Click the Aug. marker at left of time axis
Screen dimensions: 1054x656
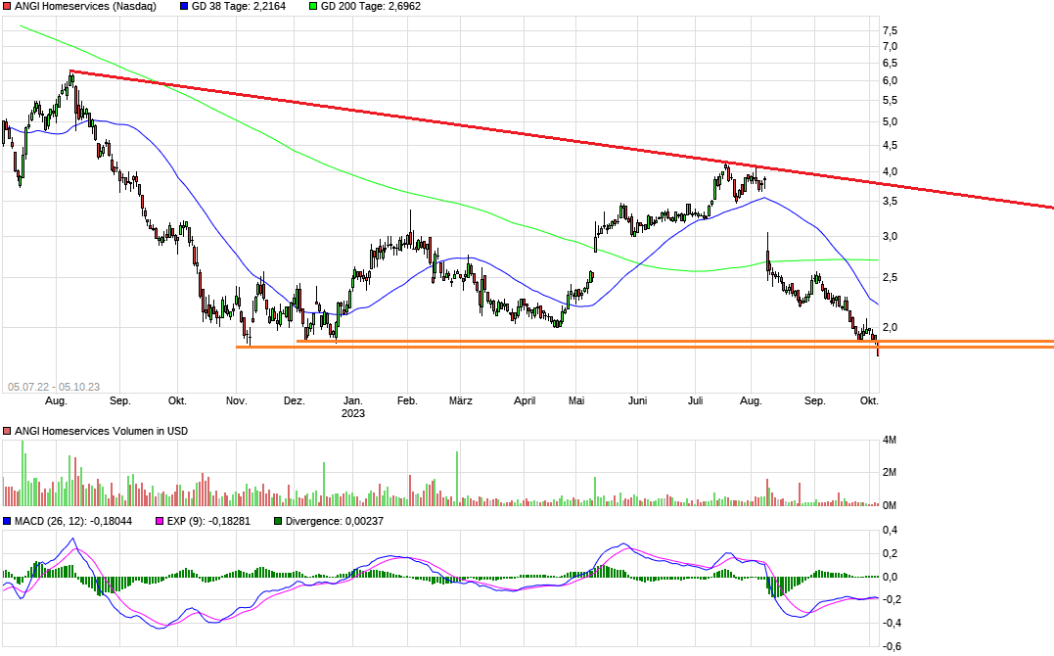(x=56, y=401)
